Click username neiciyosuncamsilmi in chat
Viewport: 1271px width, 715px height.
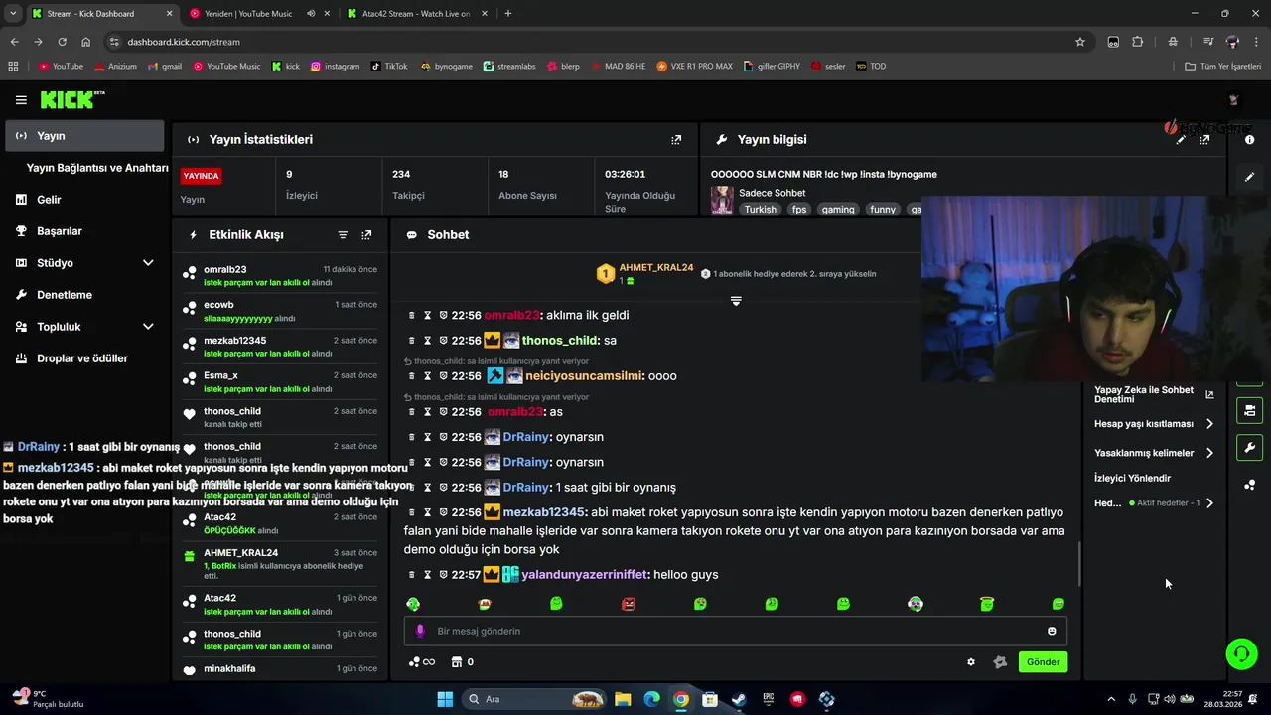pos(585,376)
